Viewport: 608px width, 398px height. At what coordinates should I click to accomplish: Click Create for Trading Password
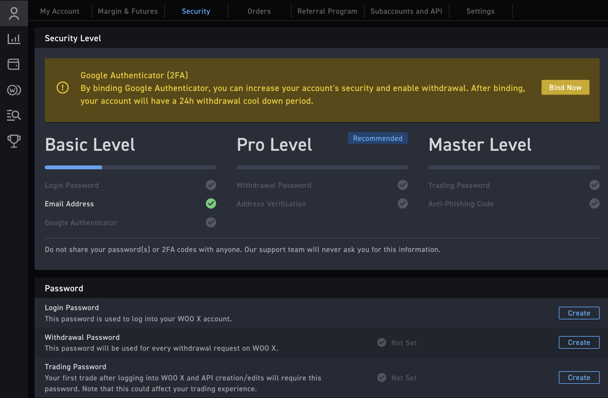579,378
